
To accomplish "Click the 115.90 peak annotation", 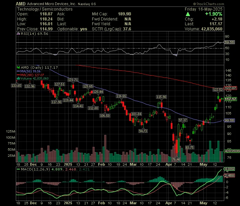I will click(x=161, y=97).
